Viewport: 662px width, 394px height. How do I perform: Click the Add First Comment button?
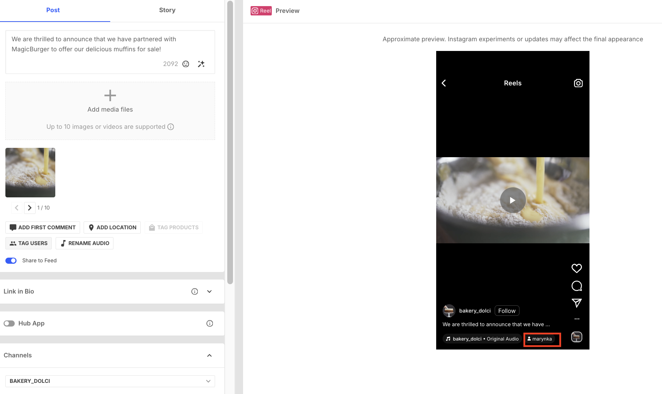click(43, 228)
